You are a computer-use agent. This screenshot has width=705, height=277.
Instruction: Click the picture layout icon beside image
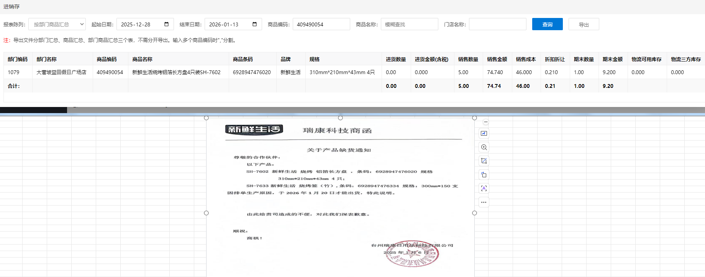coord(484,133)
